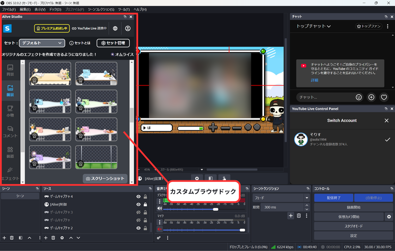Click the 仮想カメラ開始 button
Image resolution: width=395 pixels, height=251 pixels.
pos(349,217)
